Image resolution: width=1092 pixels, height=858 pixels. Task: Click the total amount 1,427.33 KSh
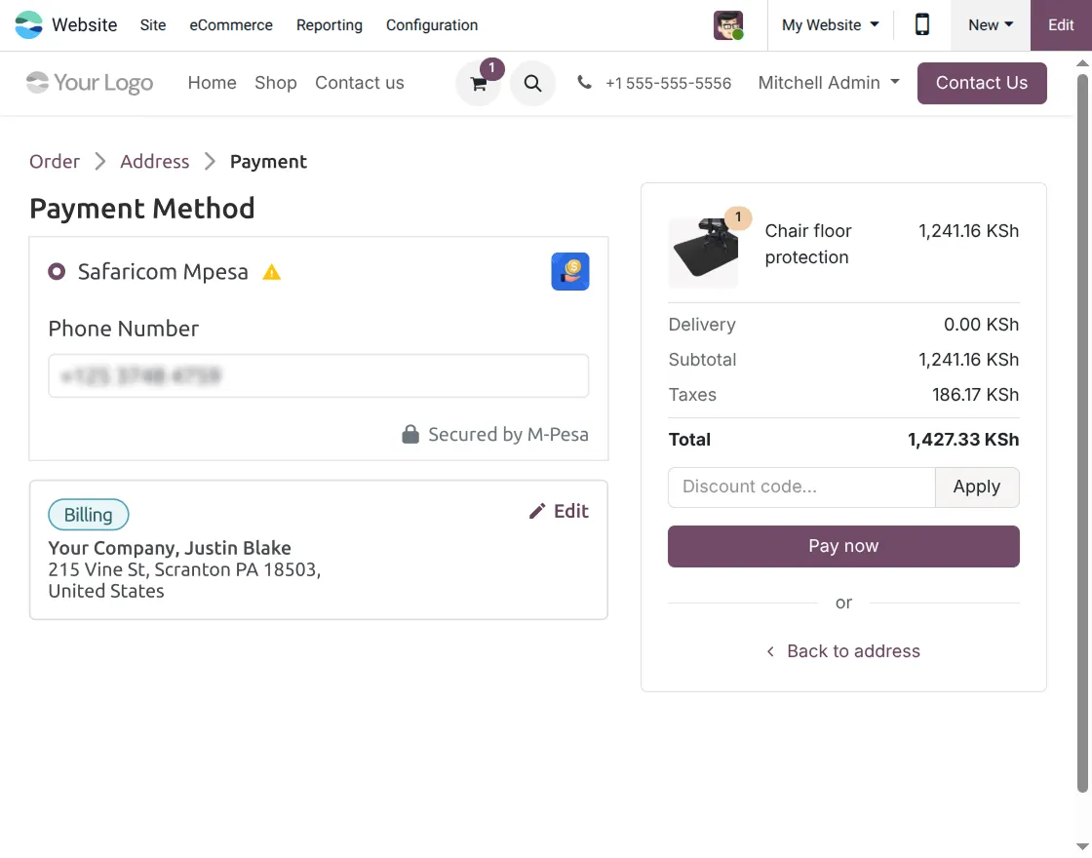[963, 440]
